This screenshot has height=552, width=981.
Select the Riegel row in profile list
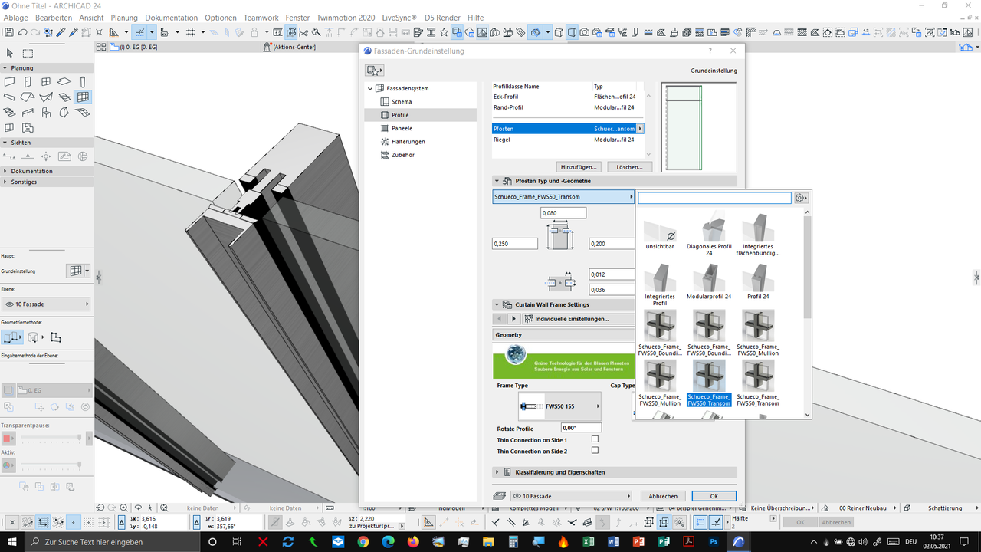click(x=568, y=140)
